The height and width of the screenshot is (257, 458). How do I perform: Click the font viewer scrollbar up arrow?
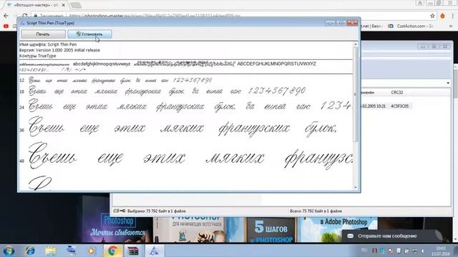coord(356,44)
